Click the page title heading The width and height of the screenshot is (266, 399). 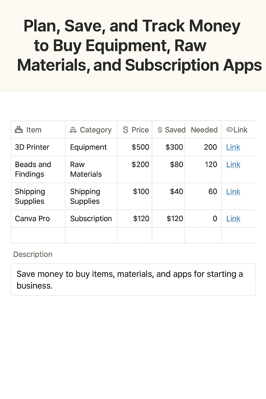[x=133, y=45]
